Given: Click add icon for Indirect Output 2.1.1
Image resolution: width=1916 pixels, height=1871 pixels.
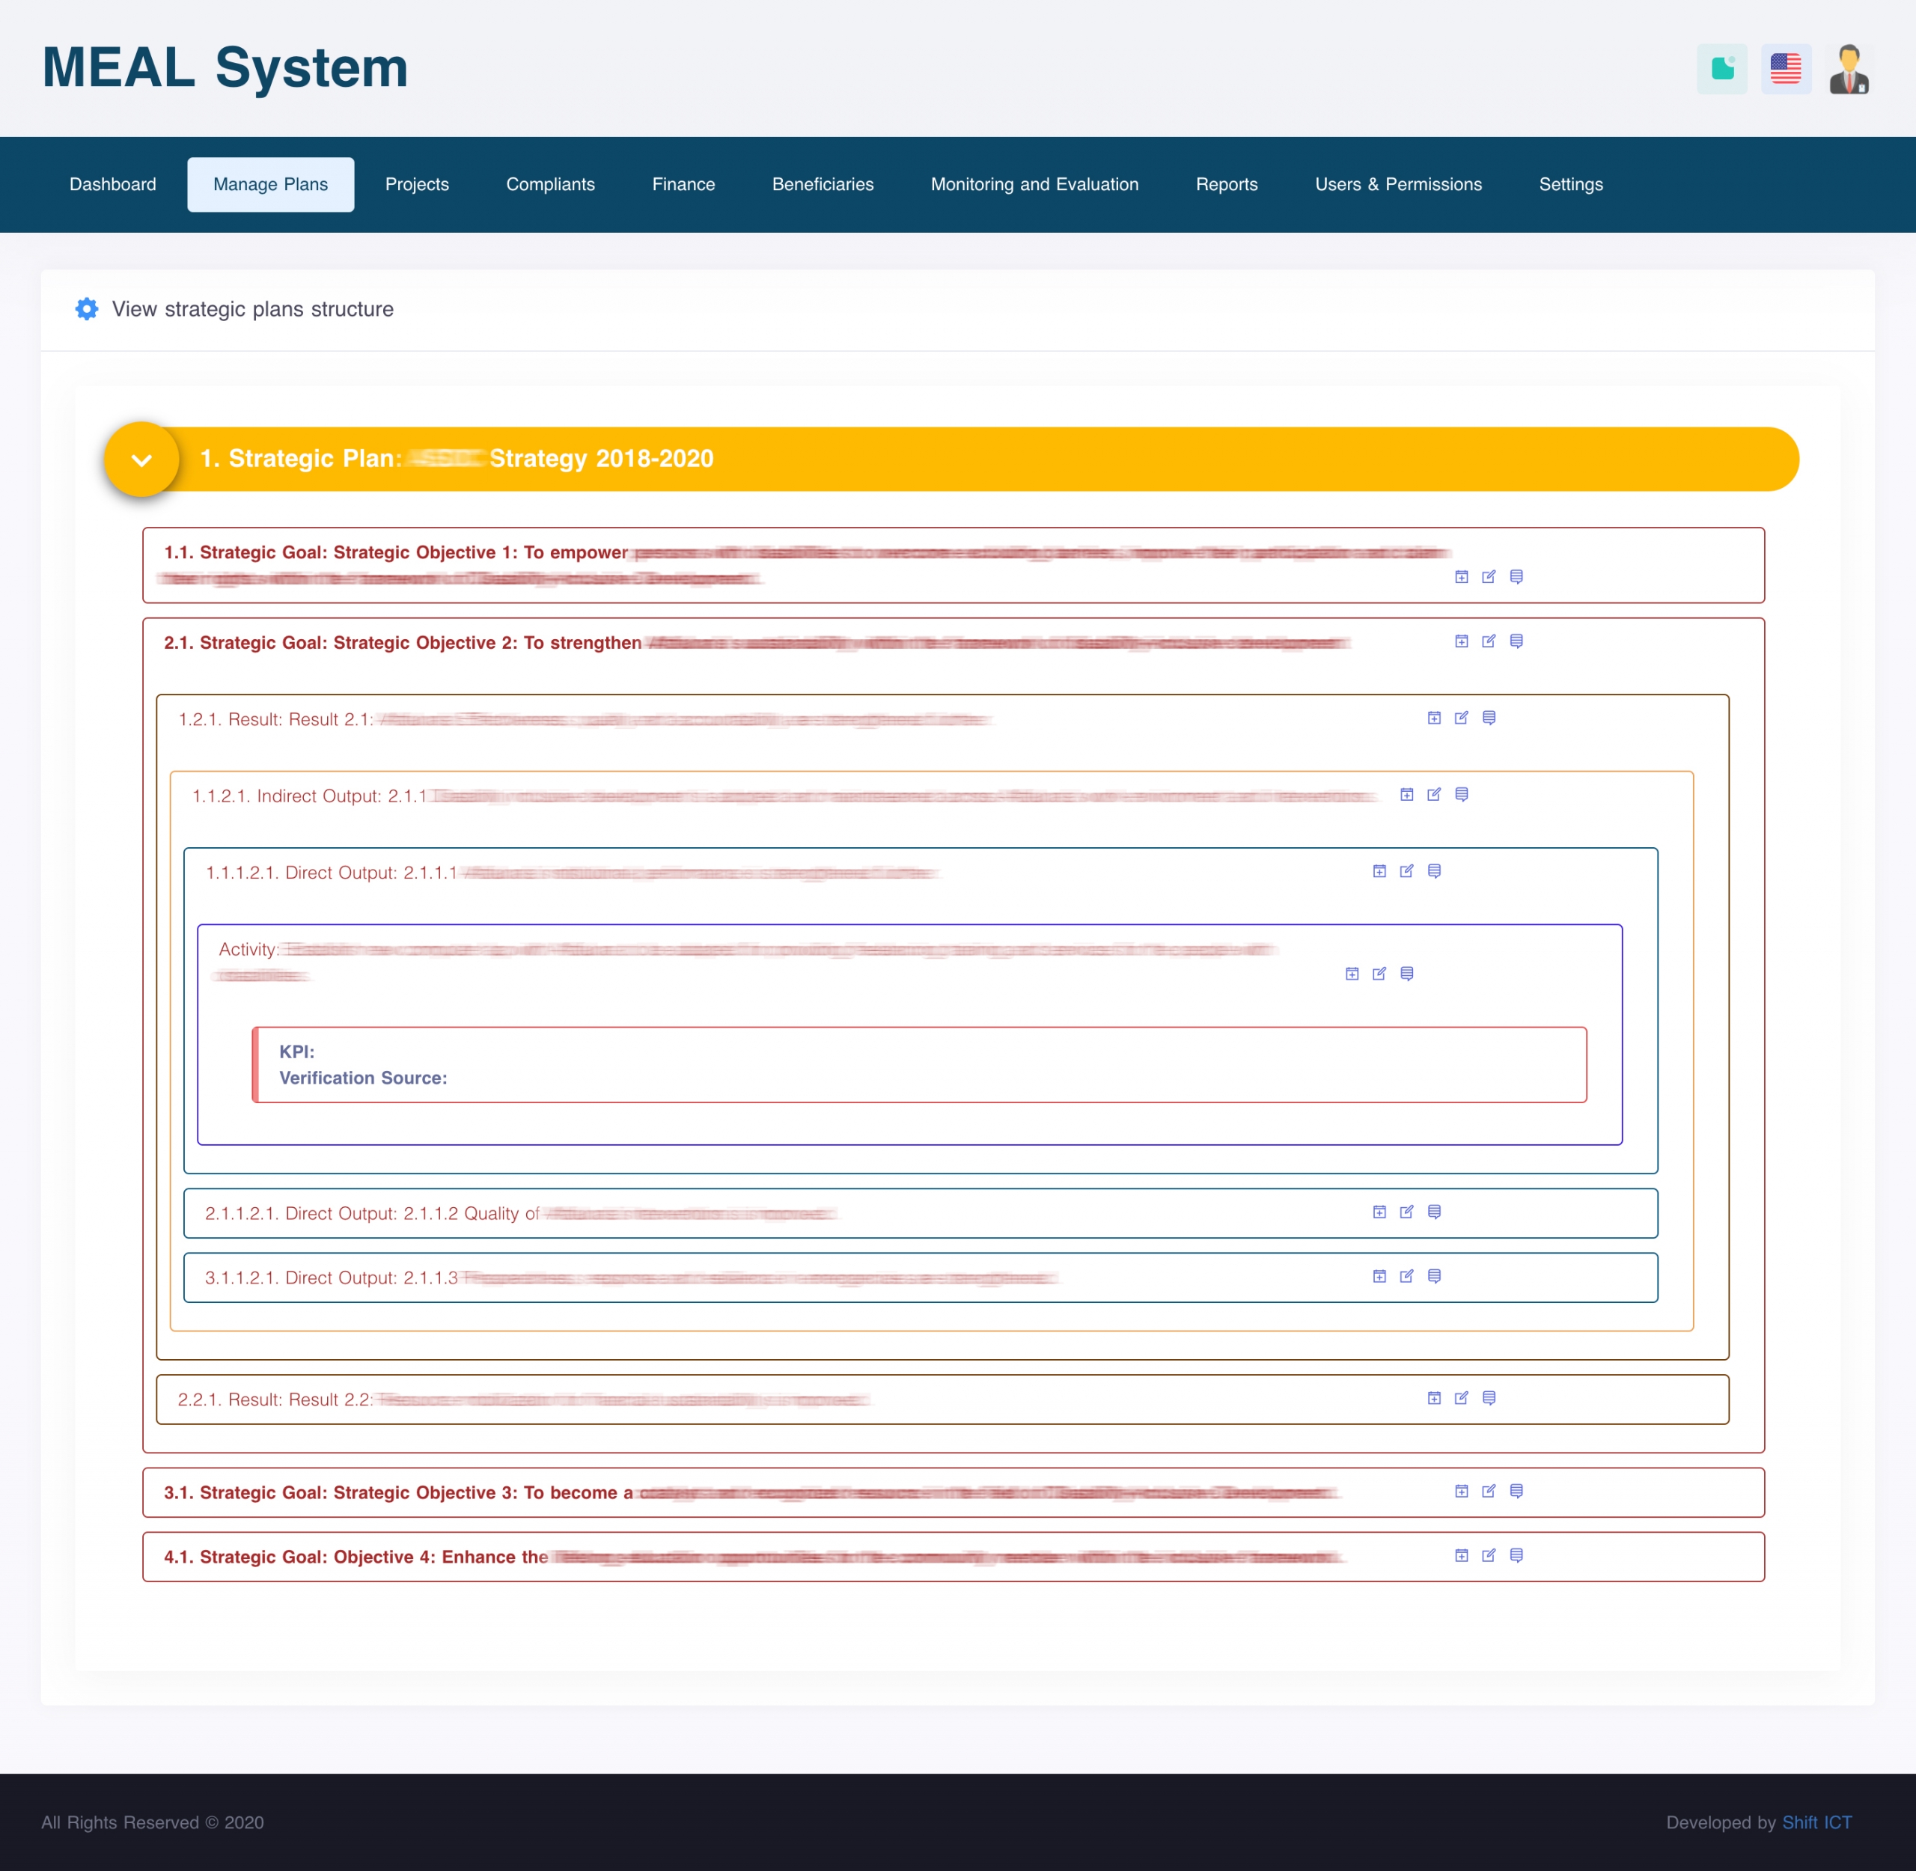Looking at the screenshot, I should (x=1406, y=794).
